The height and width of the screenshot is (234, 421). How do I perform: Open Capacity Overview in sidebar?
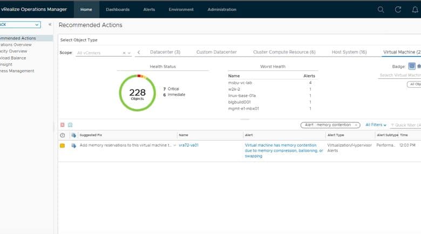(13, 51)
